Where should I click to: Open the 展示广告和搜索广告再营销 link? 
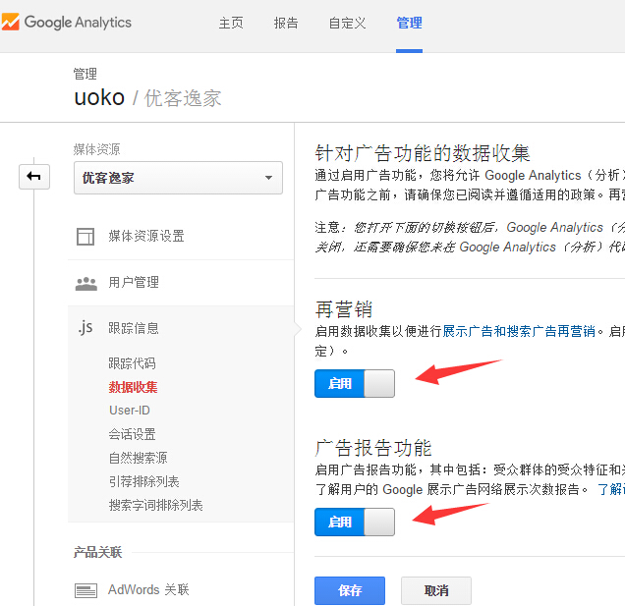519,332
